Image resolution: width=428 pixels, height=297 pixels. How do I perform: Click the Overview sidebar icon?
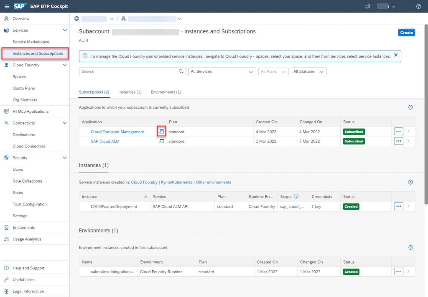pyautogui.click(x=6, y=18)
